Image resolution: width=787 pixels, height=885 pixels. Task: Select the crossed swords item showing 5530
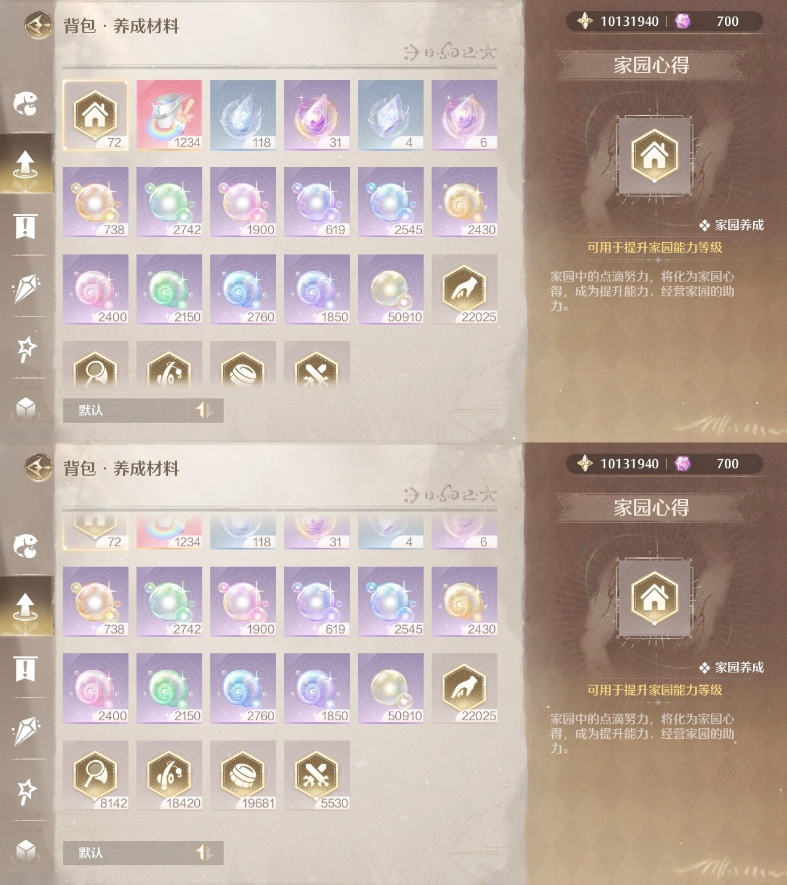(317, 776)
